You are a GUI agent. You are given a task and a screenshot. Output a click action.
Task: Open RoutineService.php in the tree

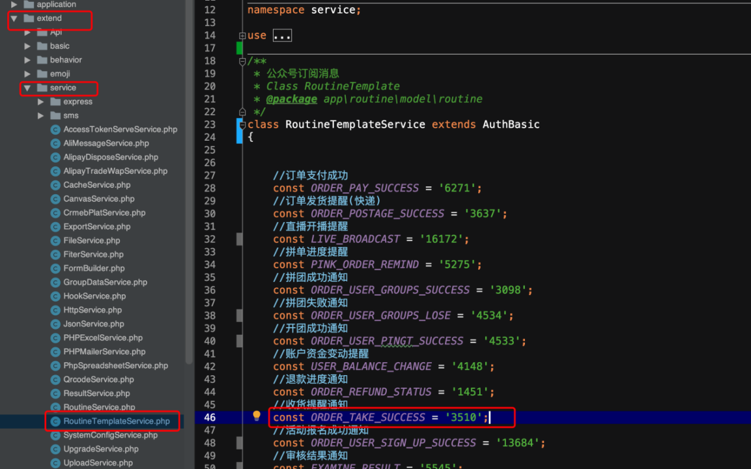point(99,407)
